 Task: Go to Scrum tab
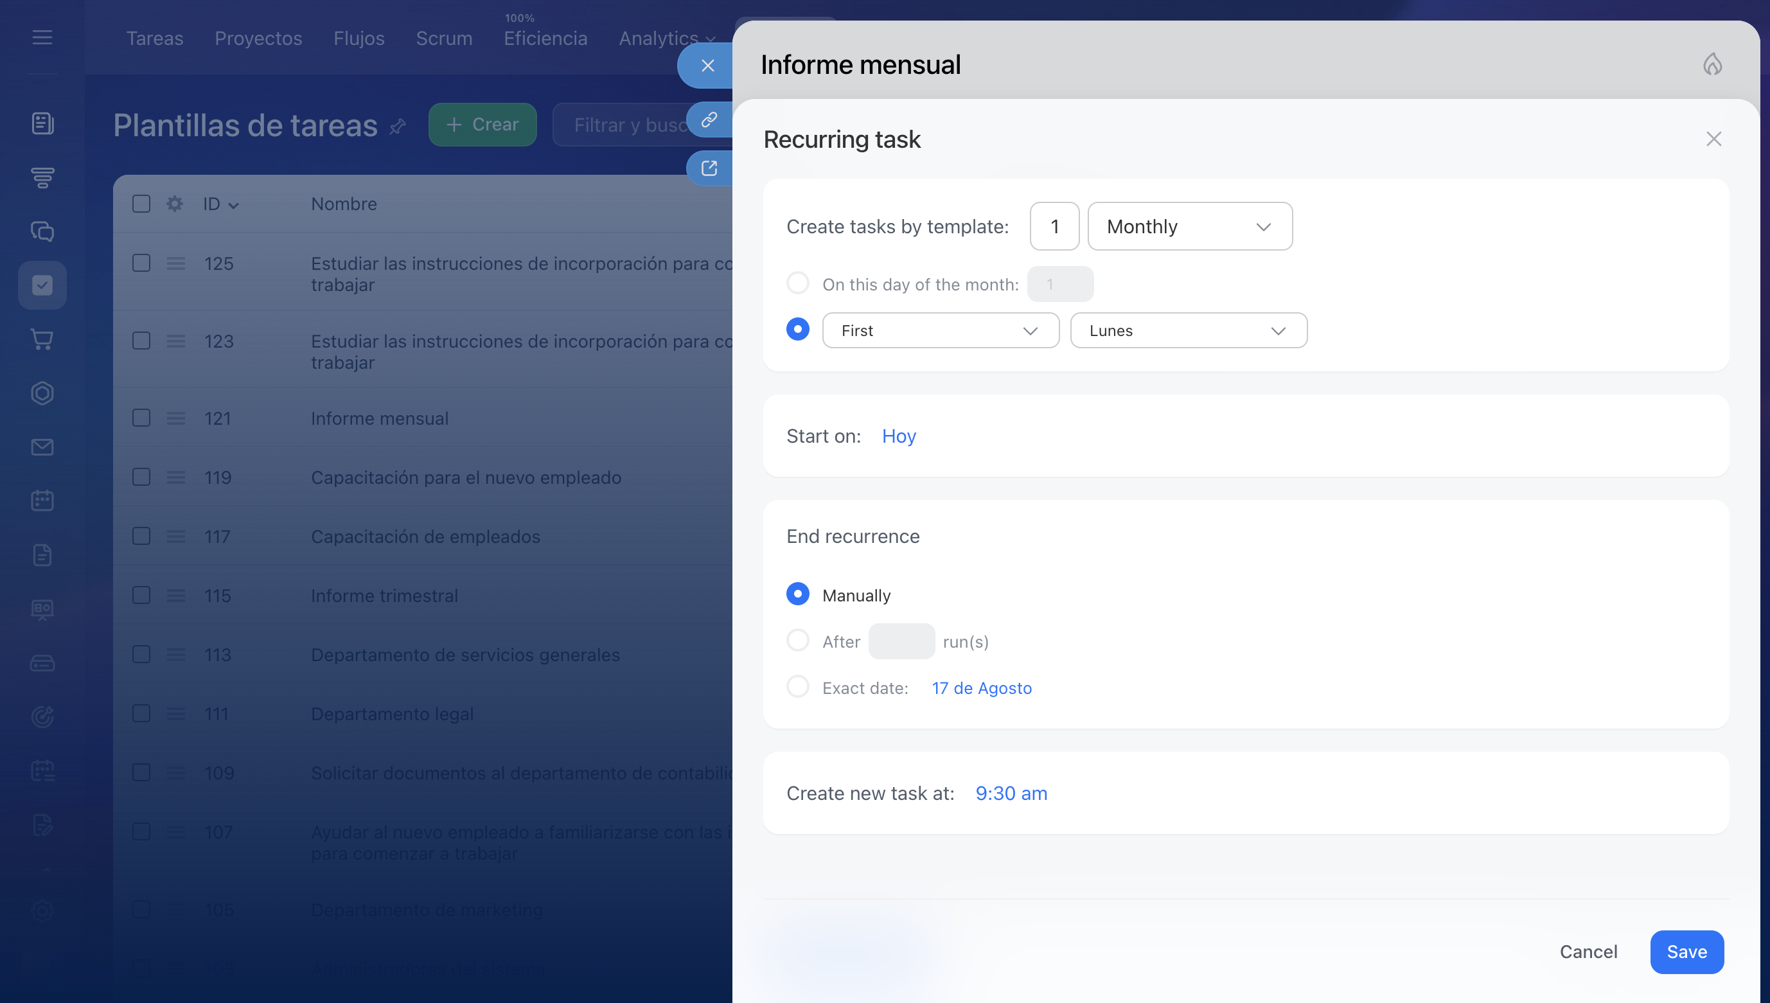pos(444,39)
